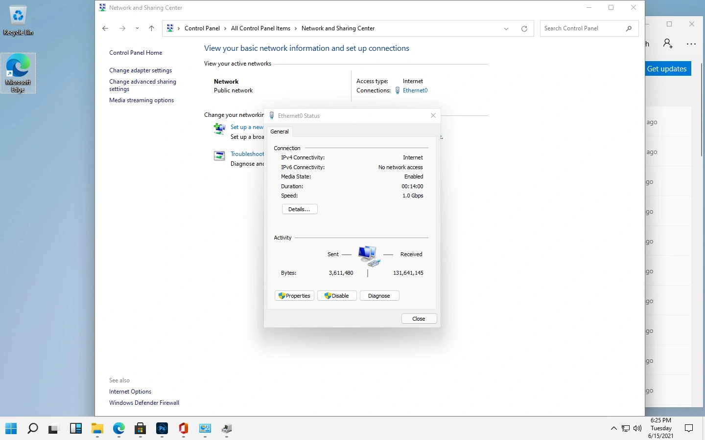This screenshot has height=440, width=705.
Task: Select Control Panel breadcrumb
Action: [x=202, y=28]
